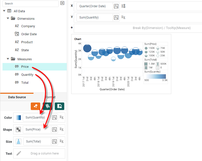This screenshot has width=202, height=161.
Task: Open aggregate options for Y axis Sum(Quantity)
Action: tap(123, 17)
